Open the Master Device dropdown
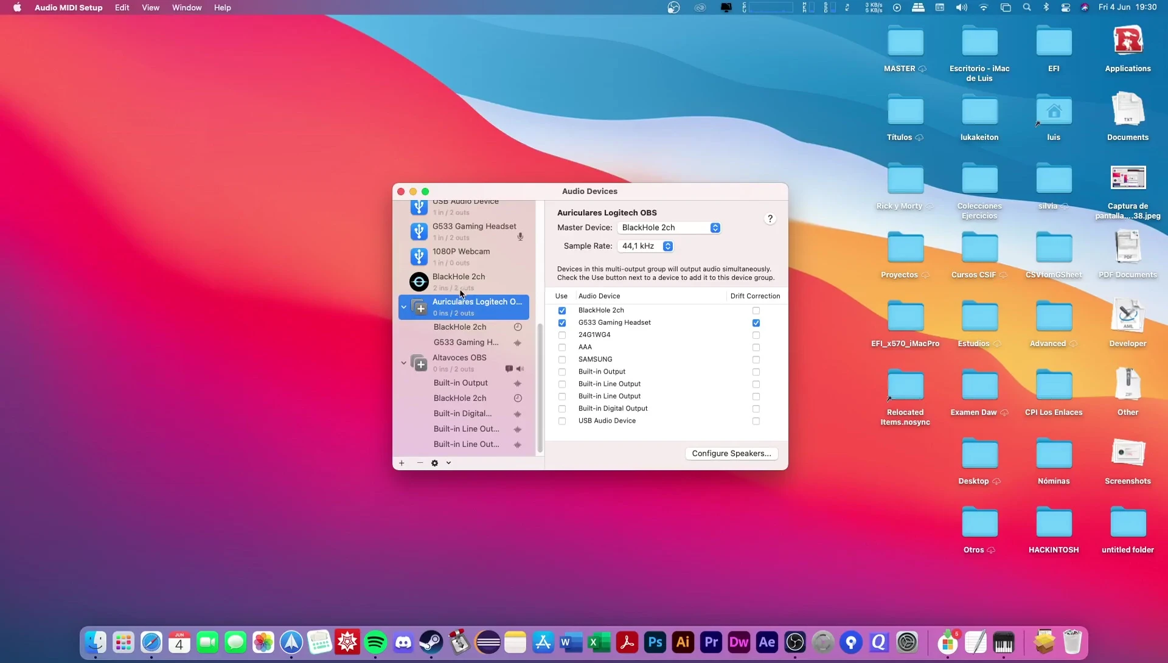The height and width of the screenshot is (663, 1168). pos(669,227)
